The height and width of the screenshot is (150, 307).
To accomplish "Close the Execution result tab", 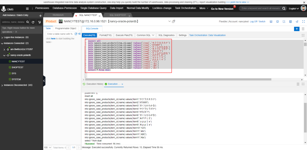I will click(x=122, y=84).
